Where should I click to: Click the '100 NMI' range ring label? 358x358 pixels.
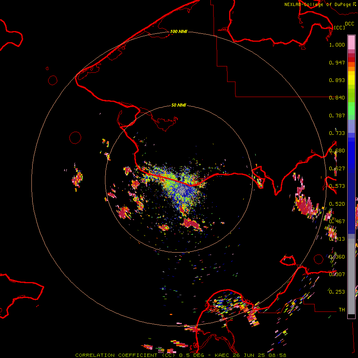[179, 31]
